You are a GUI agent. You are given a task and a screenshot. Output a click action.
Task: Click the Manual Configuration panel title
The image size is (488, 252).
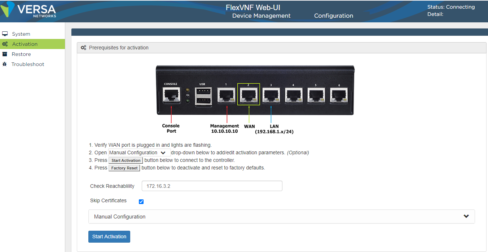[x=120, y=217]
